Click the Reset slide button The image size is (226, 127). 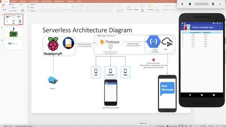pyautogui.click(x=31, y=8)
